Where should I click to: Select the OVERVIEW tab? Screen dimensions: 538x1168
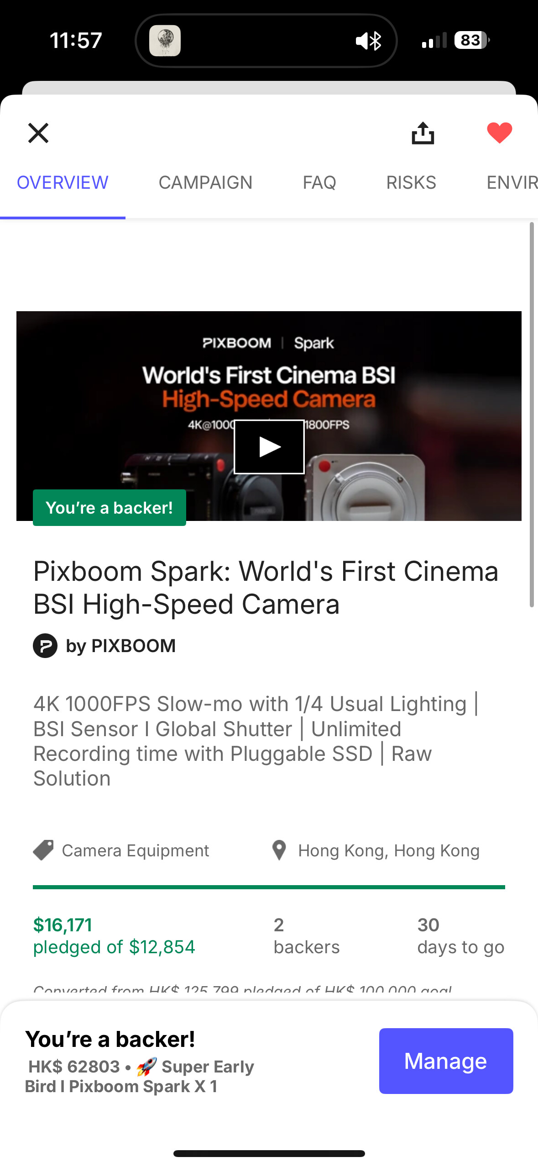click(63, 182)
